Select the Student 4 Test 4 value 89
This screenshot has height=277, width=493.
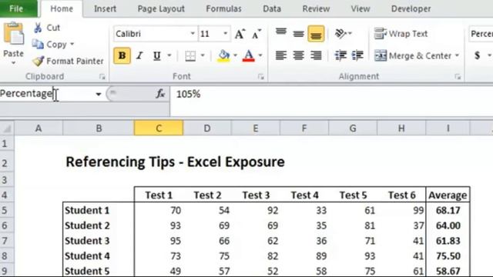pyautogui.click(x=304, y=256)
